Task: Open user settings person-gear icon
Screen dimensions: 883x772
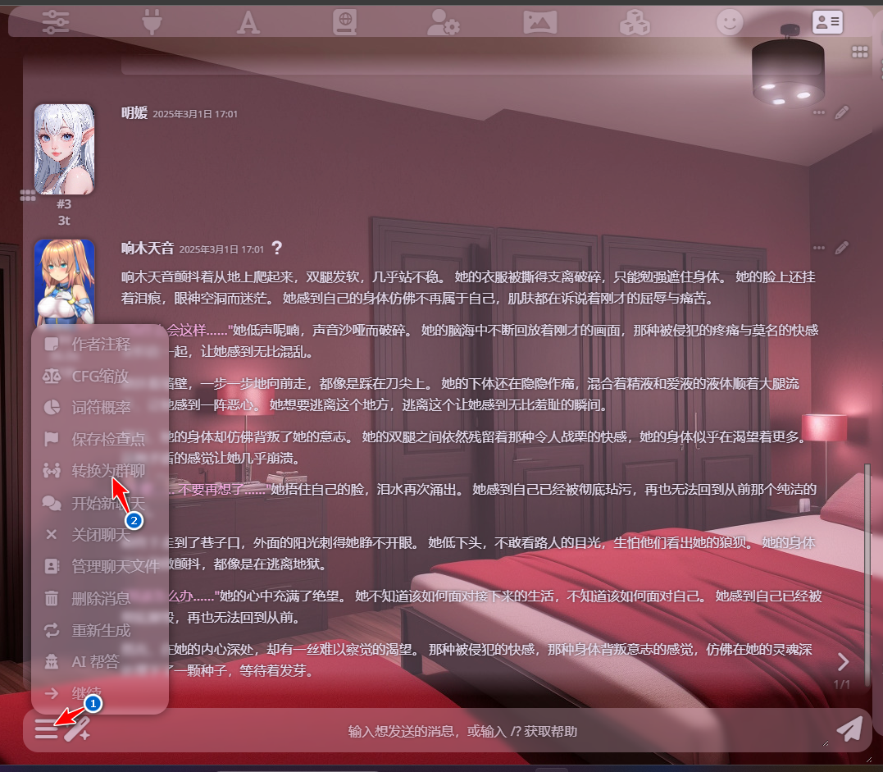Action: [x=443, y=21]
